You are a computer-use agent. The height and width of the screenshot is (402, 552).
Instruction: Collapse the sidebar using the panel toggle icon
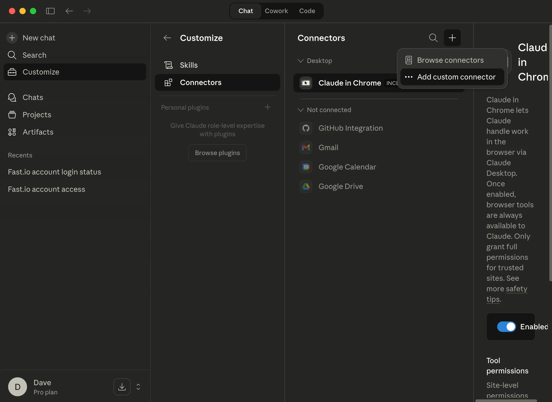click(x=50, y=11)
